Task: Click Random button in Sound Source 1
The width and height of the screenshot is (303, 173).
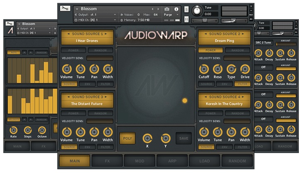Action: click(x=100, y=50)
